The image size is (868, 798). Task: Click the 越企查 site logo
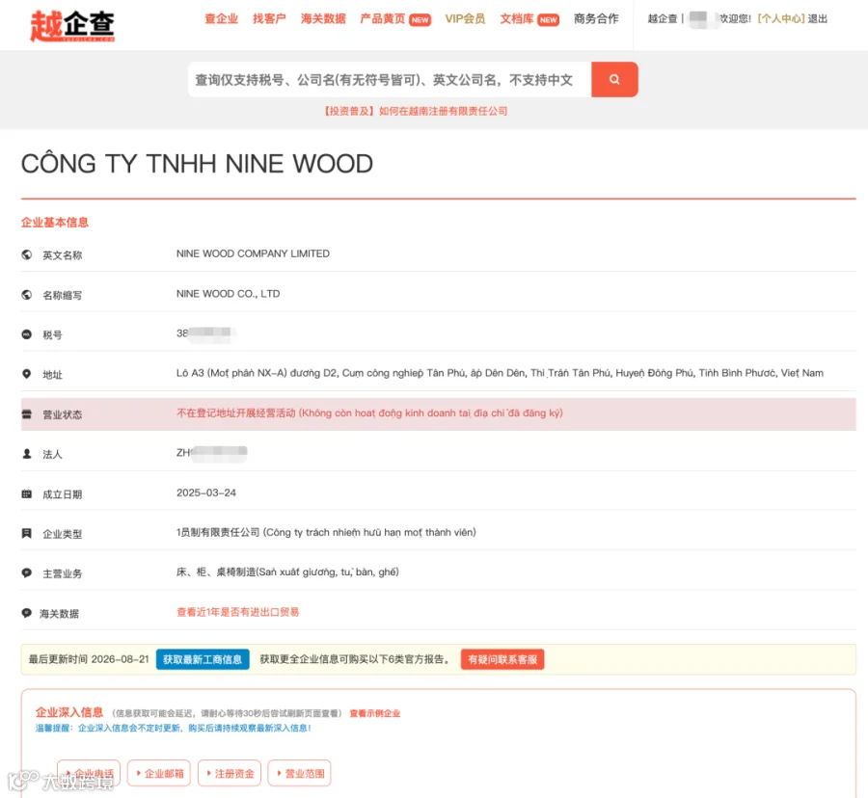[x=72, y=25]
